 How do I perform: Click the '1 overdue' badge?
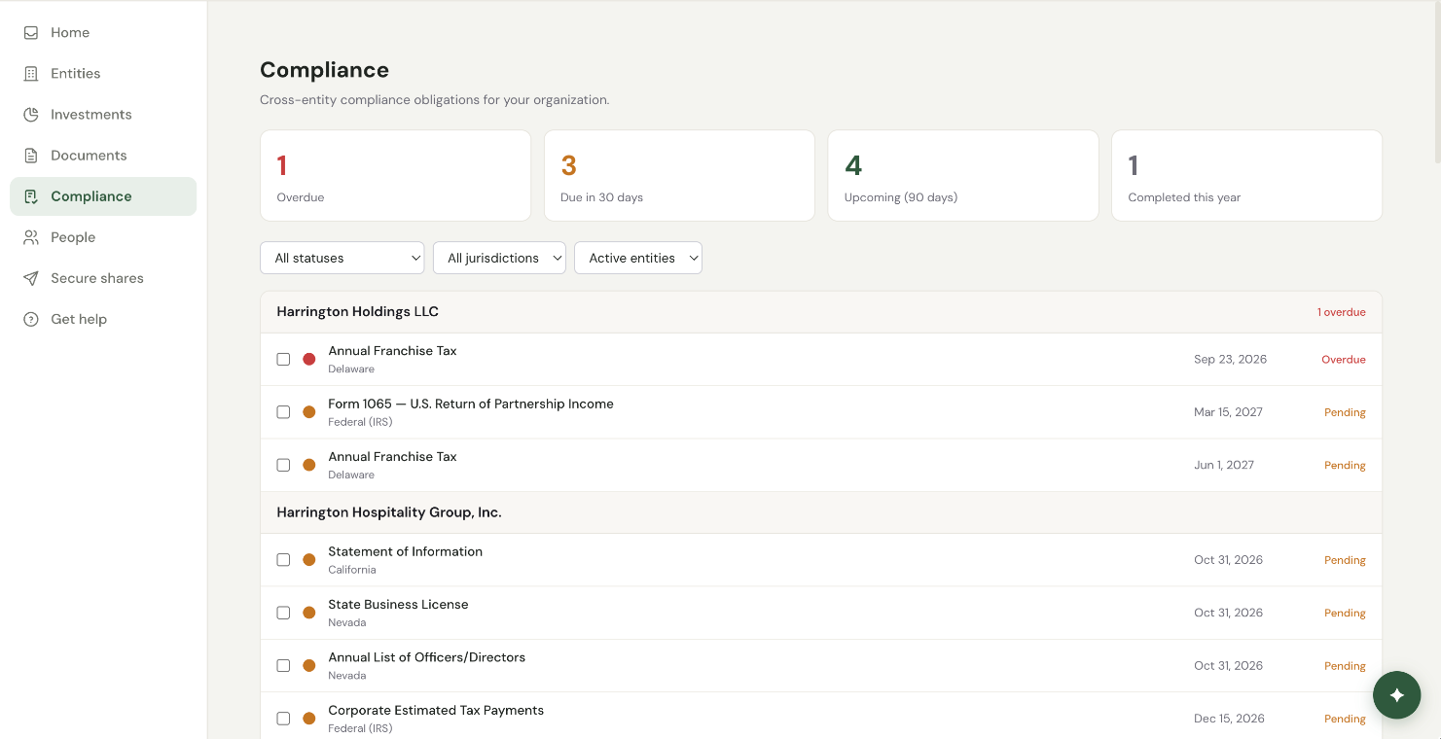[1342, 312]
